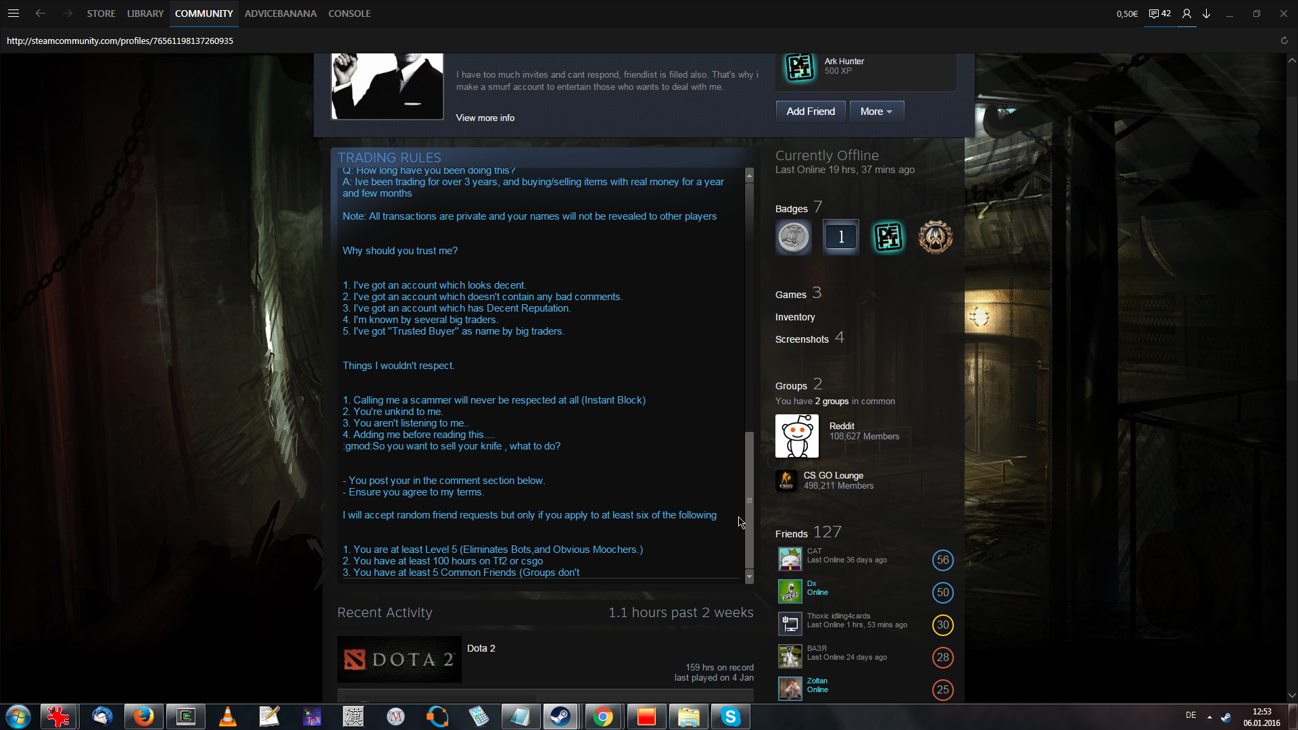Image resolution: width=1298 pixels, height=730 pixels.
Task: Click the friends profile icon in header
Action: click(1186, 14)
